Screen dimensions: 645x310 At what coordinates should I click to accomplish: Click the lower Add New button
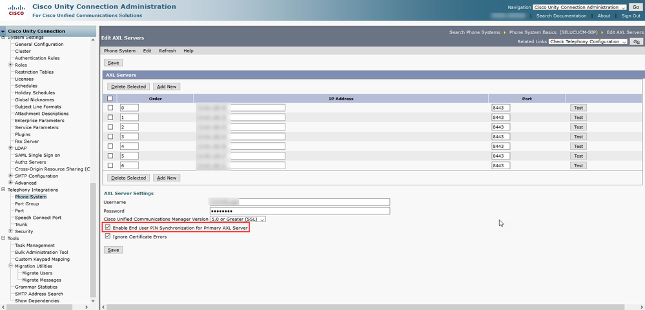(167, 178)
